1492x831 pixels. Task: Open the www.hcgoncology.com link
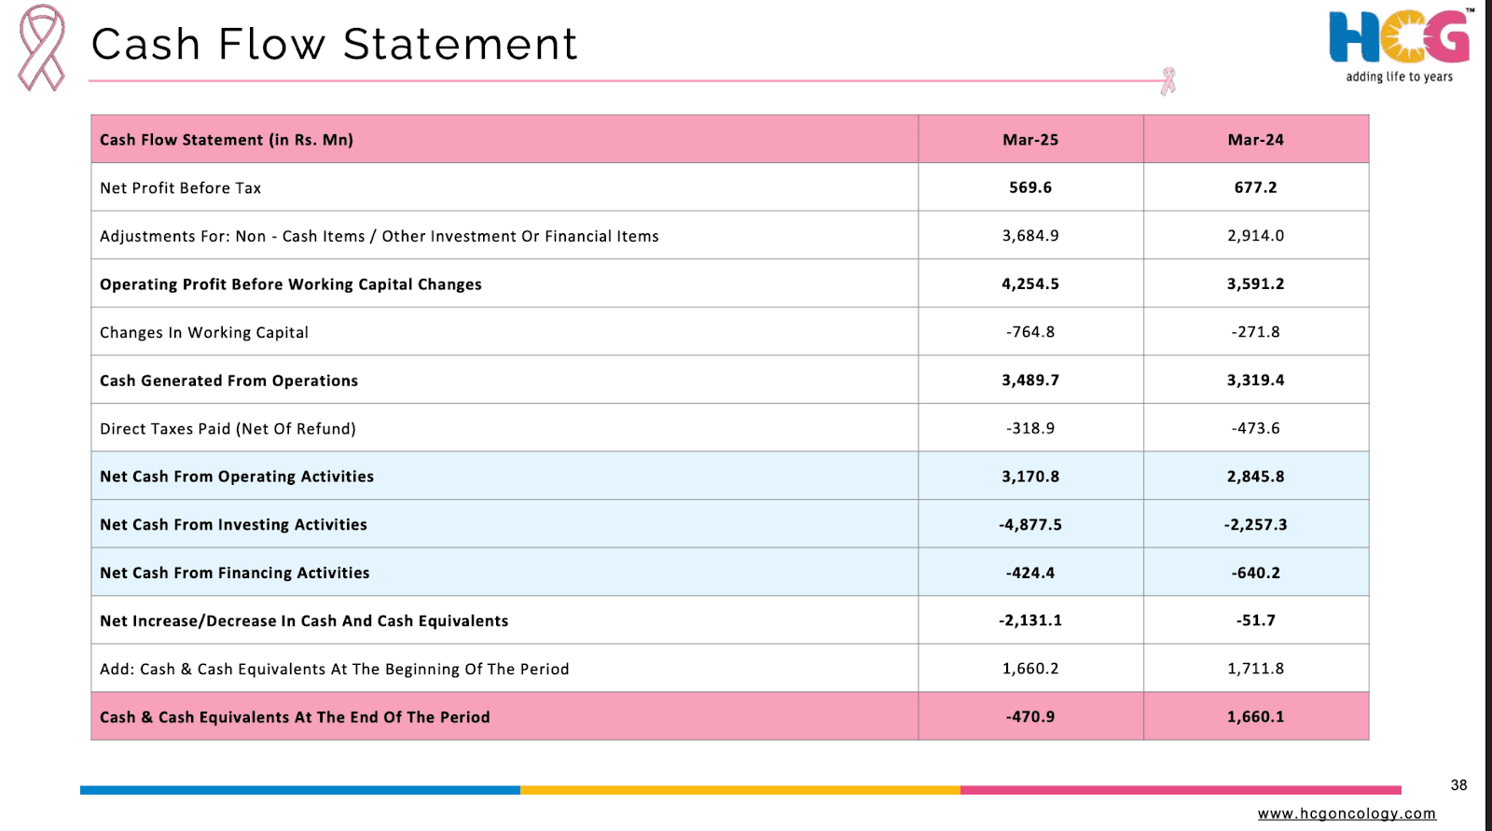pos(1347,813)
